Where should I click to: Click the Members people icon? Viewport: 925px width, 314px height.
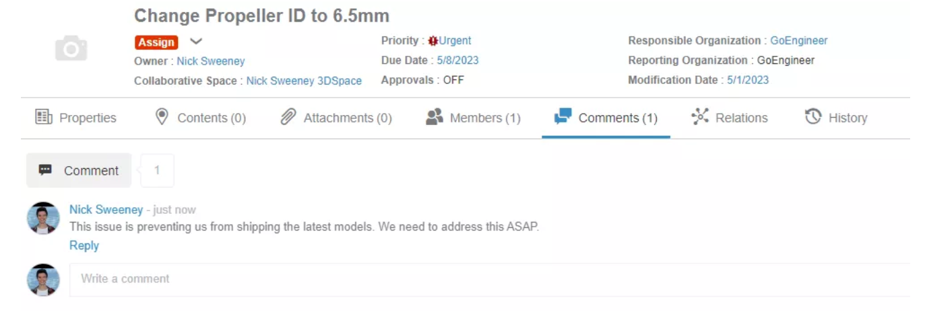435,117
